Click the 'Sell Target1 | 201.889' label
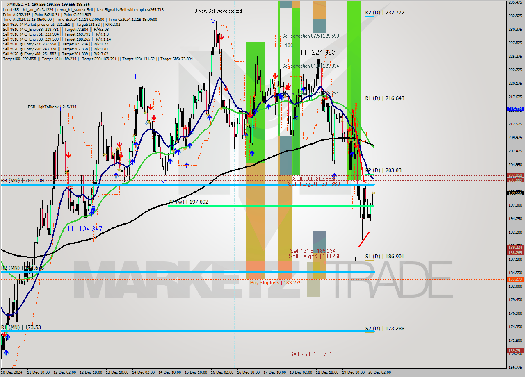The width and height of the screenshot is (525, 377). tap(314, 184)
